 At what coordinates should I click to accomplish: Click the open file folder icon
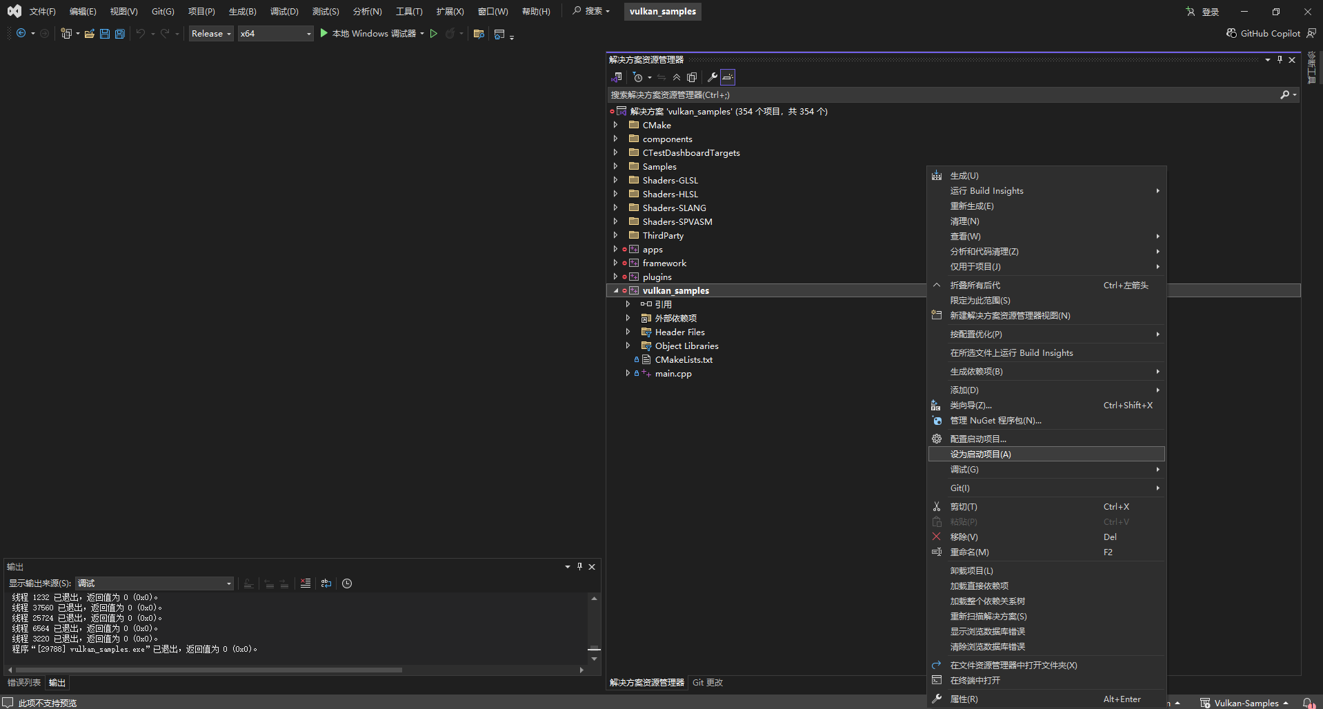click(89, 33)
